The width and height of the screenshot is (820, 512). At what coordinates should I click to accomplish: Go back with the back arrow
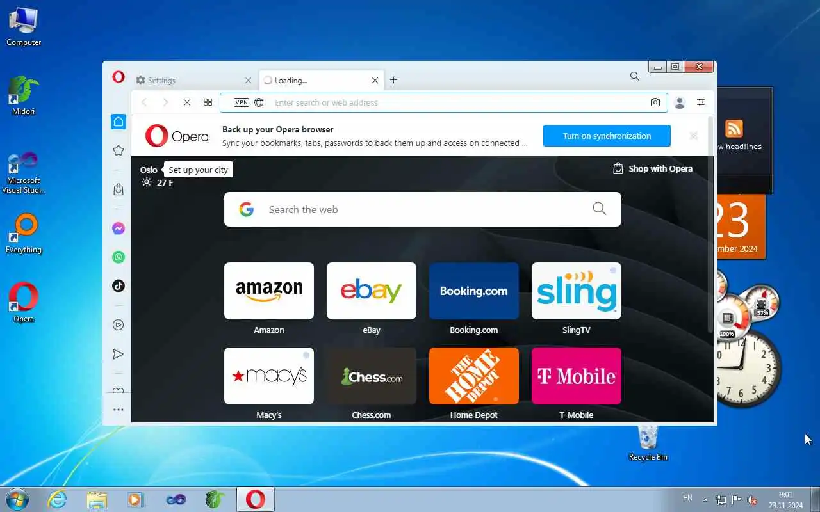click(x=144, y=102)
